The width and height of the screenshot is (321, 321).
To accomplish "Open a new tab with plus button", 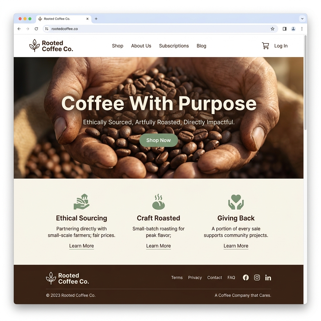I will pos(96,18).
